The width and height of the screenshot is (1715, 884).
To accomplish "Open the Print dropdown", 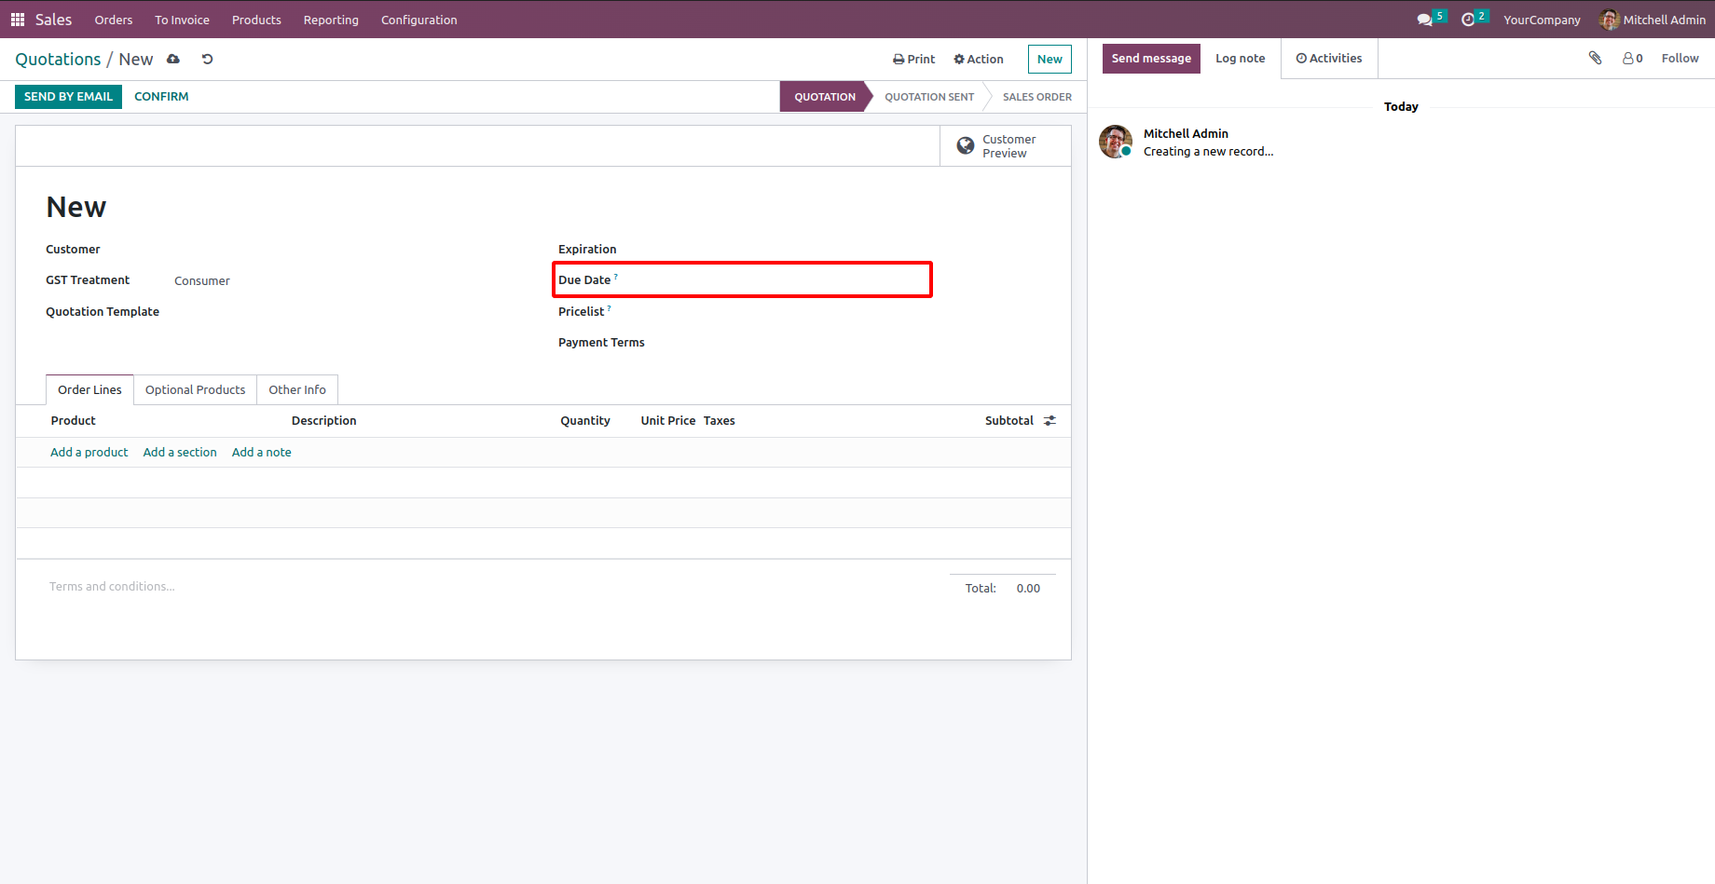I will pos(914,59).
